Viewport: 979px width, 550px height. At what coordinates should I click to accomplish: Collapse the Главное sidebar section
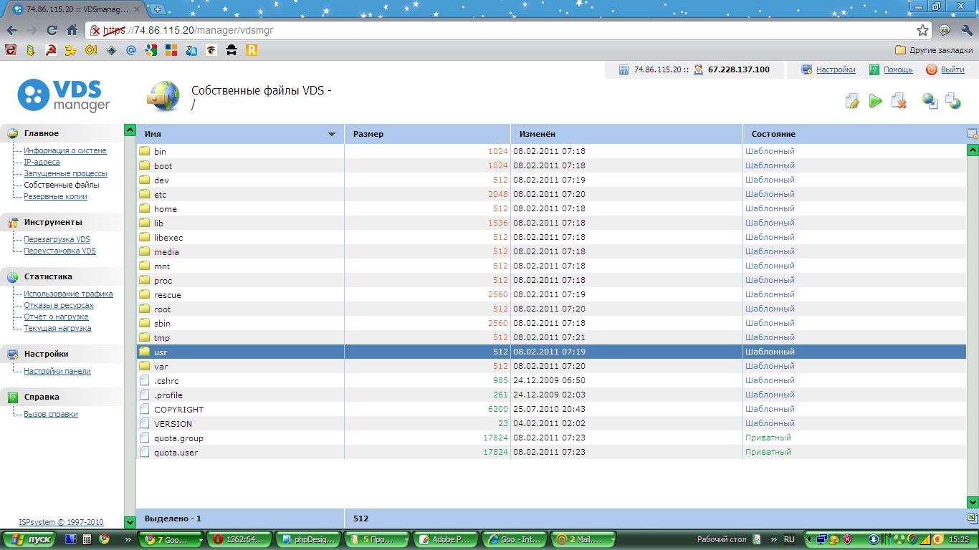pyautogui.click(x=41, y=133)
